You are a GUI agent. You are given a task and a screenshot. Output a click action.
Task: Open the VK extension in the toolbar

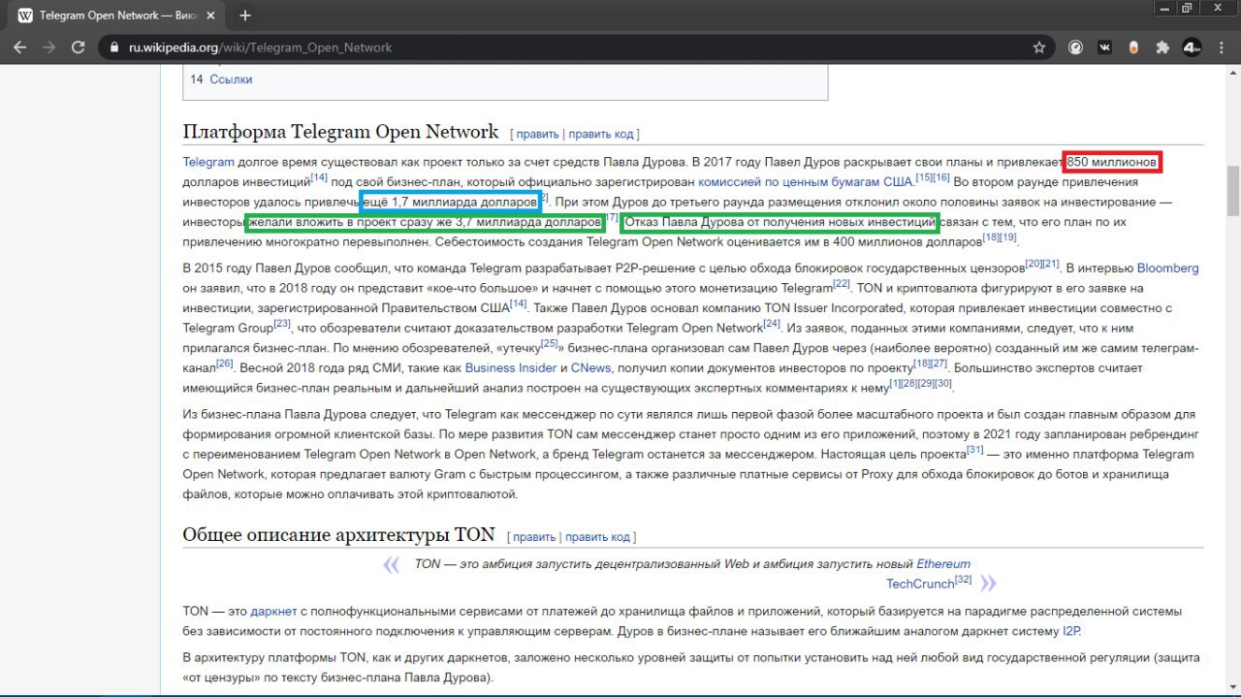pos(1104,47)
